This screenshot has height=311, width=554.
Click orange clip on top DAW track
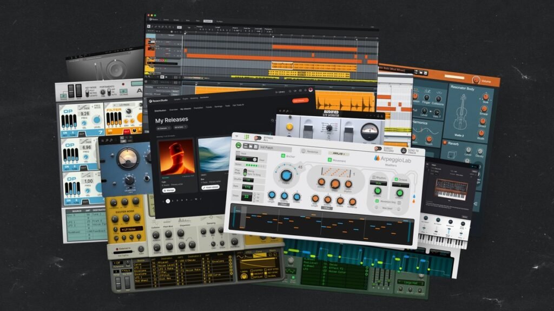(x=314, y=49)
